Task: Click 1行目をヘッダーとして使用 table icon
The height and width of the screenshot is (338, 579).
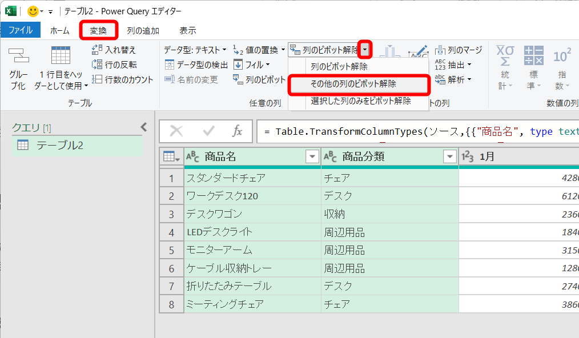Action: pyautogui.click(x=61, y=56)
